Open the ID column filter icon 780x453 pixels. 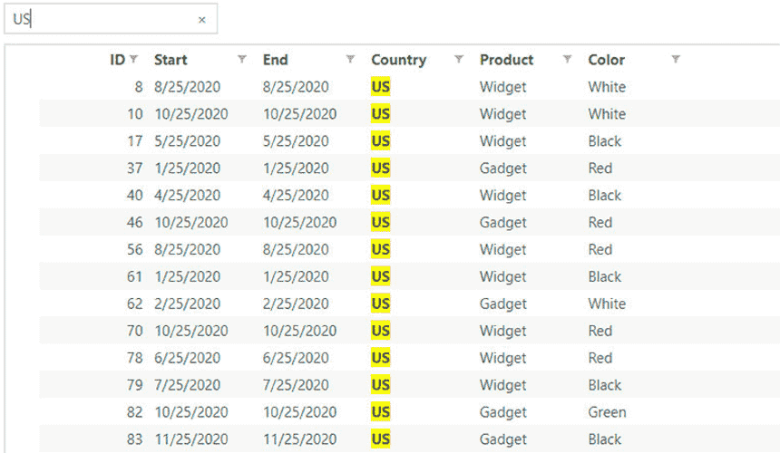click(x=133, y=59)
